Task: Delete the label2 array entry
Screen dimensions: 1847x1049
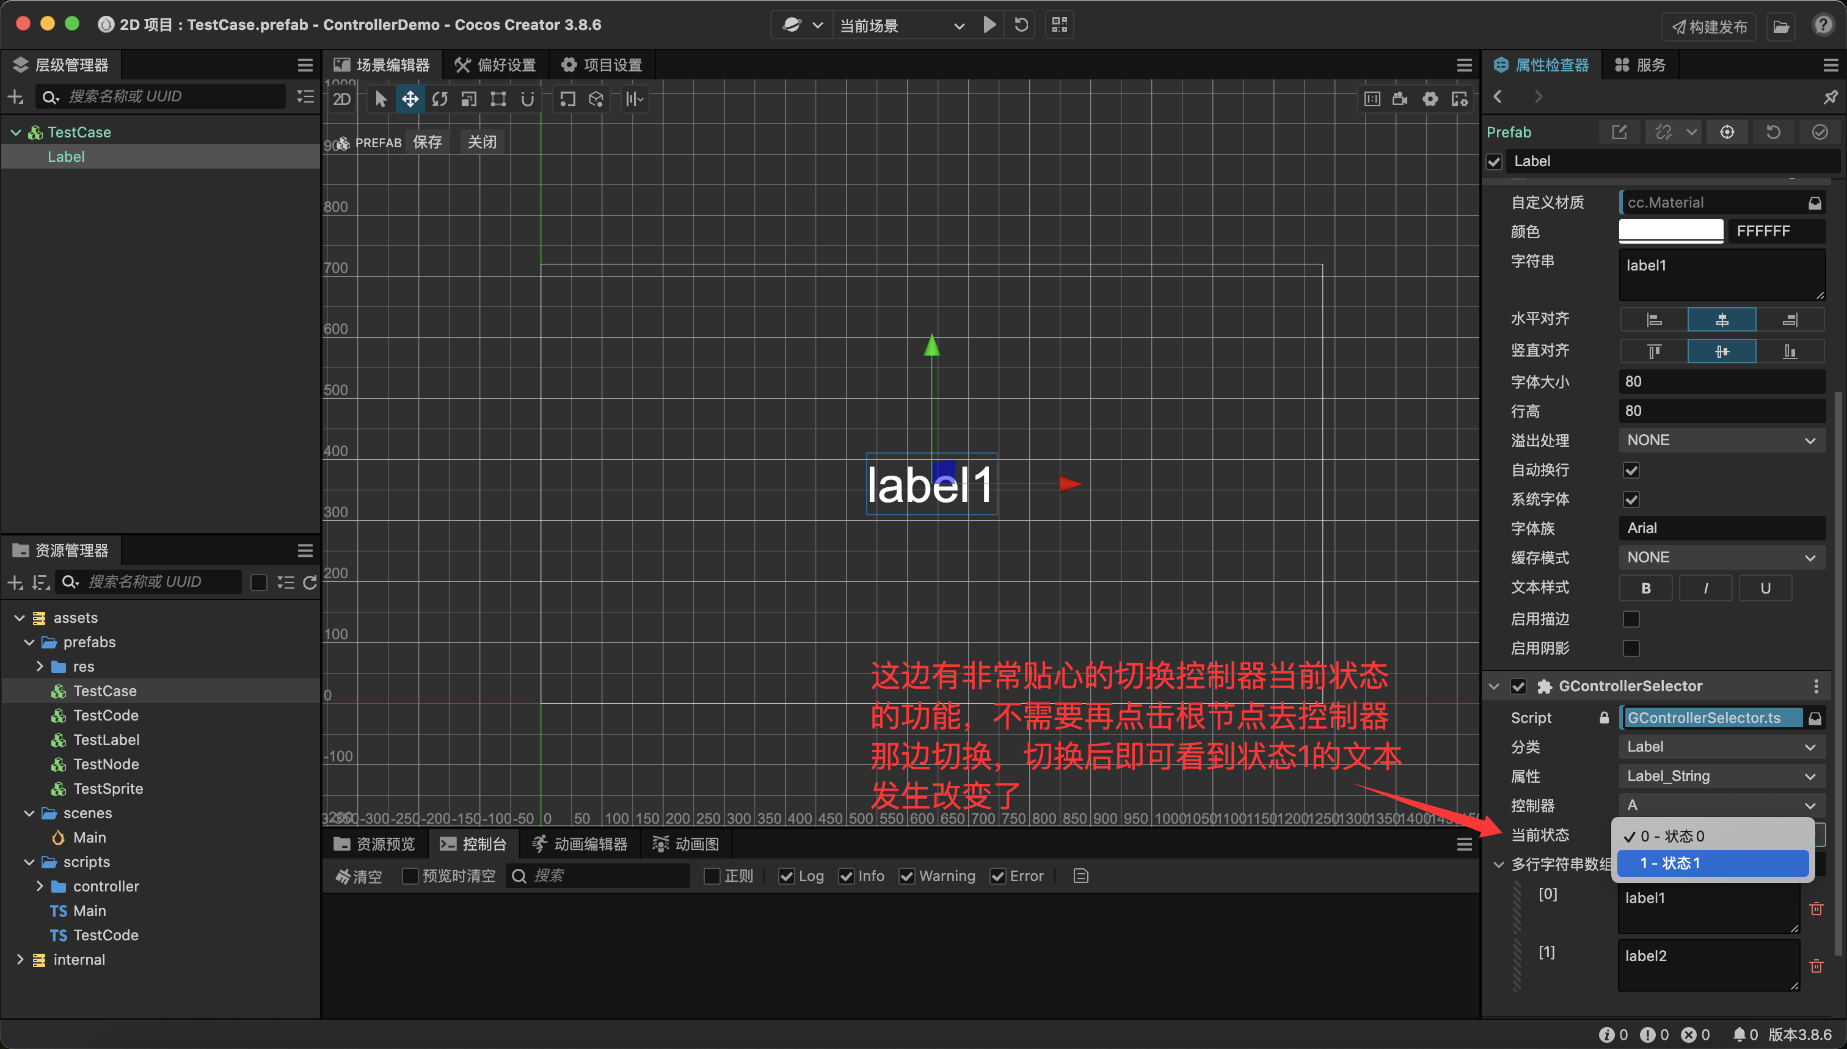Action: [1816, 966]
